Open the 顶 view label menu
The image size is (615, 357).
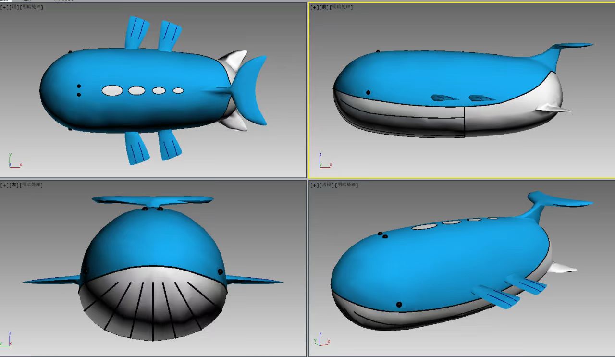[x=14, y=7]
